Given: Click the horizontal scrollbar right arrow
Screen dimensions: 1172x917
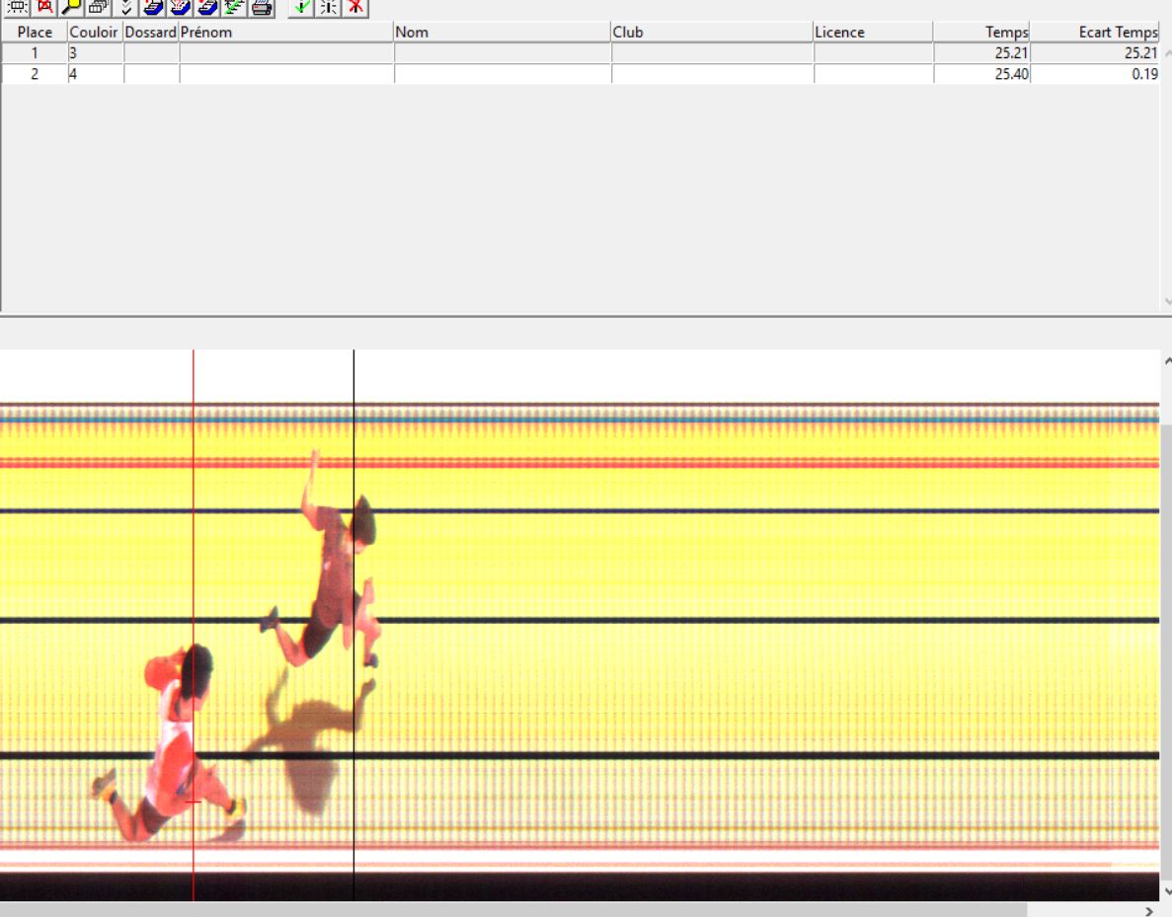Looking at the screenshot, I should 1150,909.
